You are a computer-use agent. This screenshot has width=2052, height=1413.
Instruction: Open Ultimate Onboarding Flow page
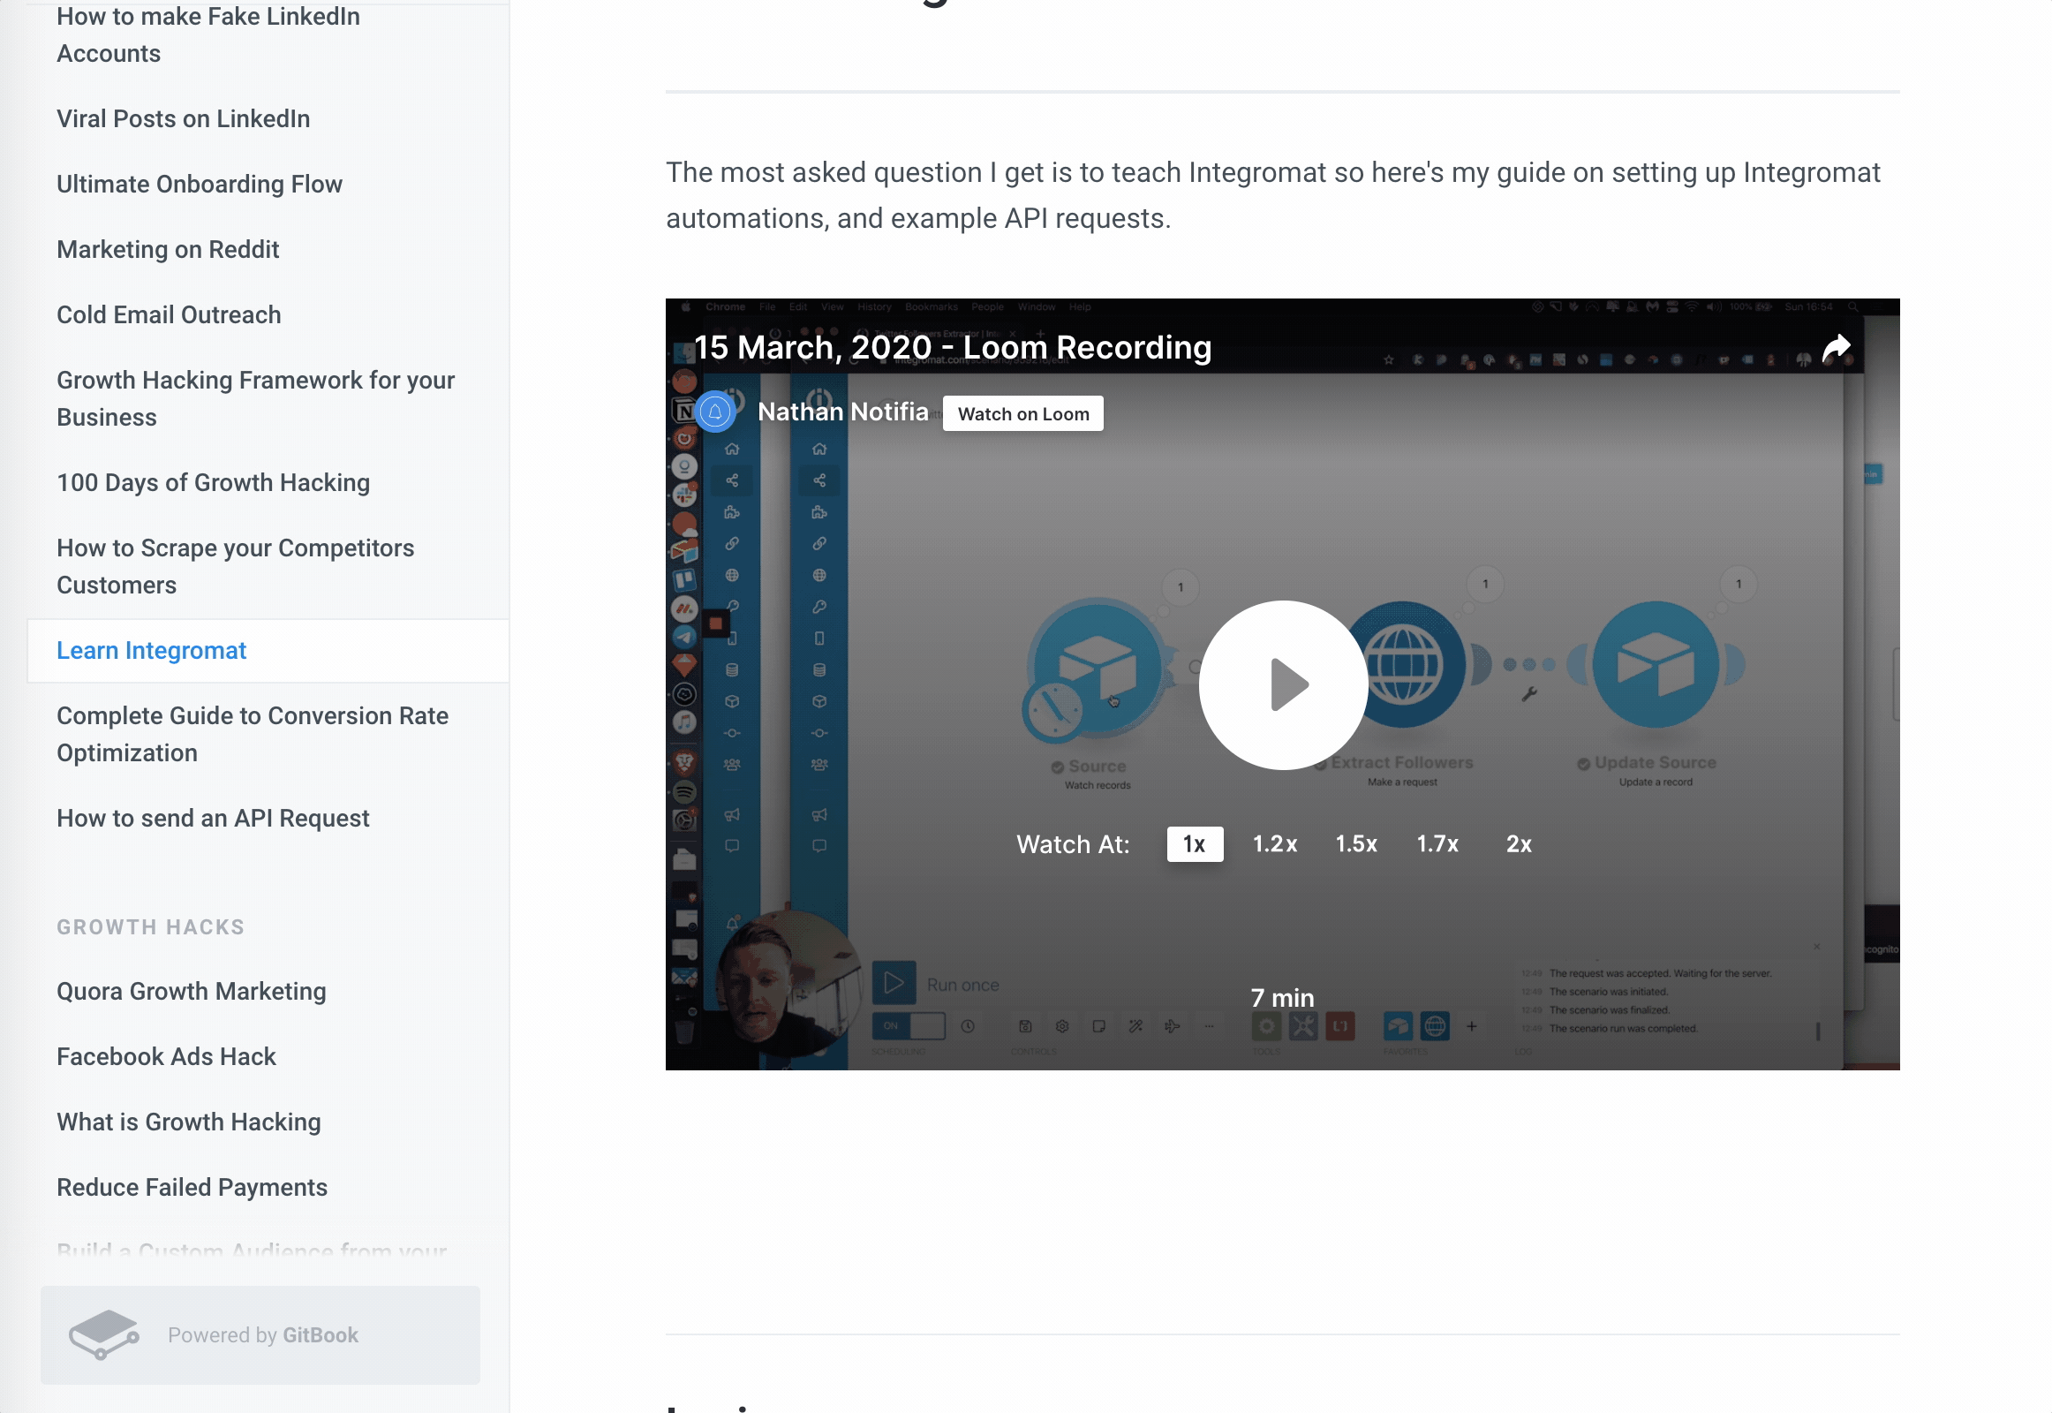pyautogui.click(x=200, y=185)
